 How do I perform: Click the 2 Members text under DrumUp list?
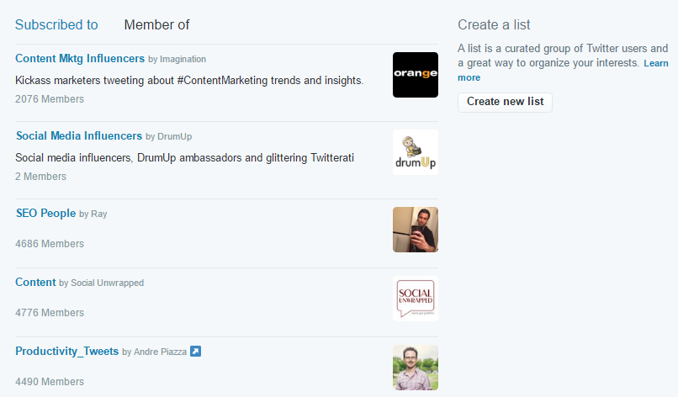[x=40, y=177]
